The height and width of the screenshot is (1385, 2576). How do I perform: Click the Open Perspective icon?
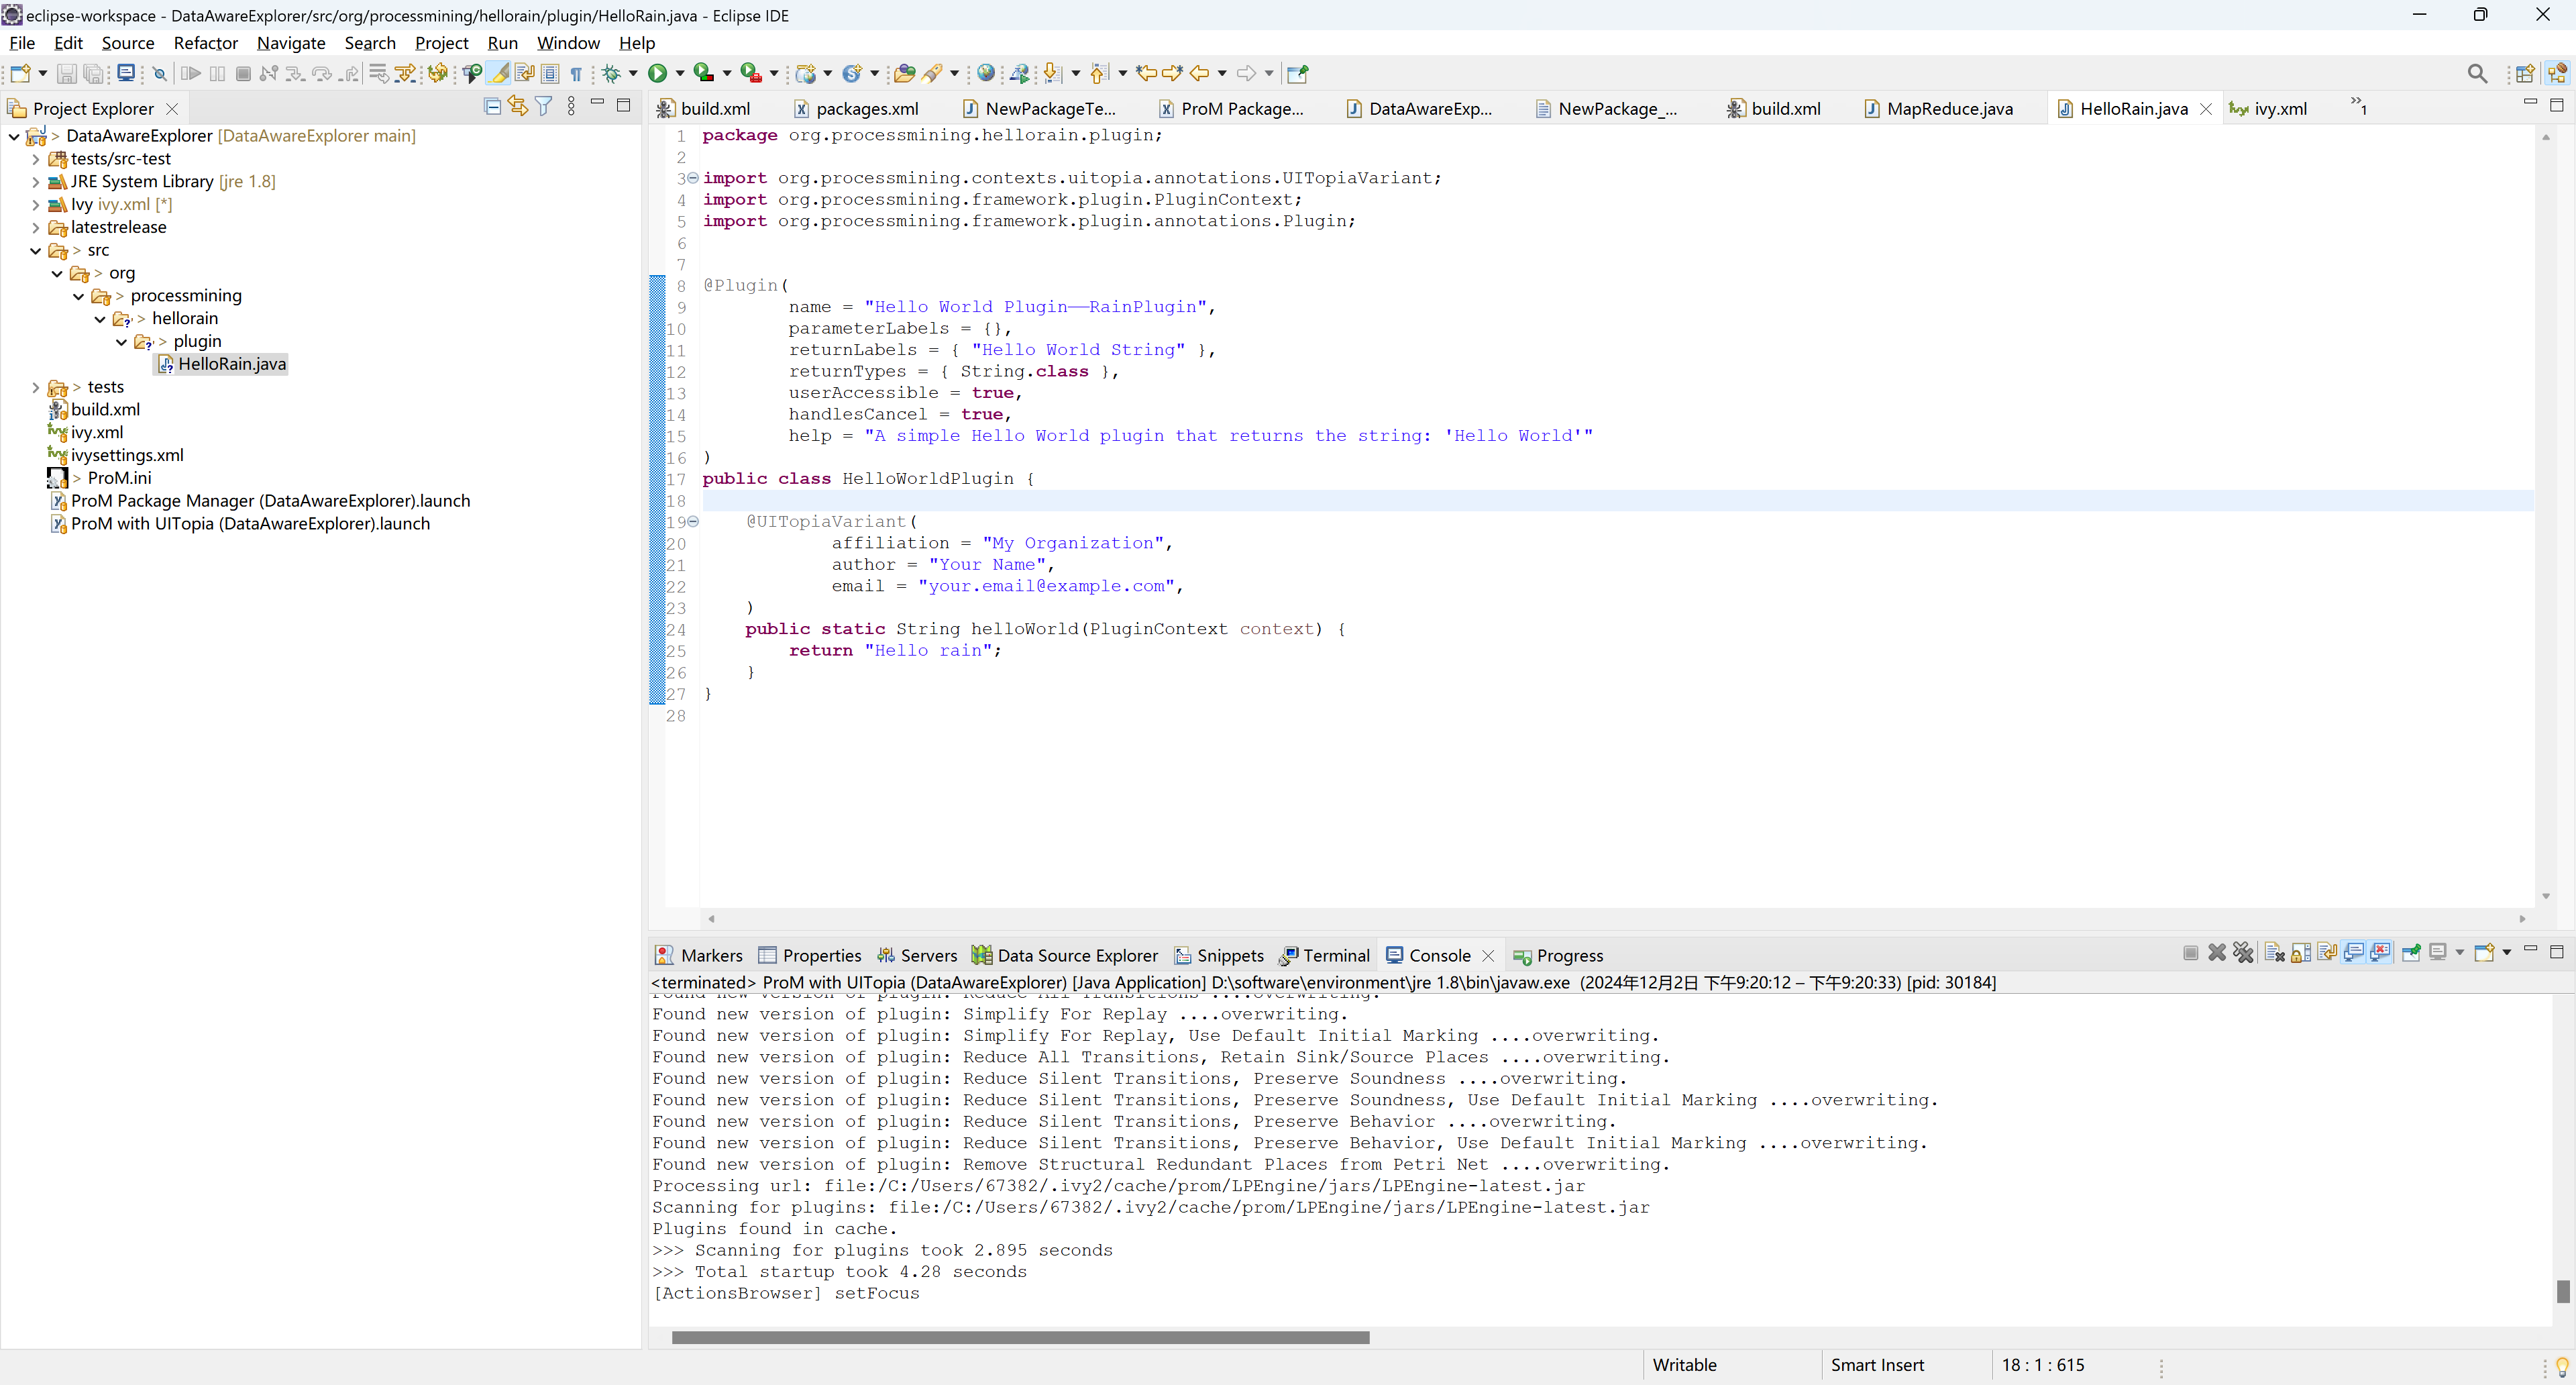pos(2525,73)
